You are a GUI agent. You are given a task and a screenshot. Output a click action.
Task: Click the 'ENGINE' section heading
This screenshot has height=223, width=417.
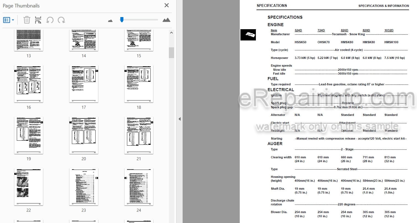(275, 25)
